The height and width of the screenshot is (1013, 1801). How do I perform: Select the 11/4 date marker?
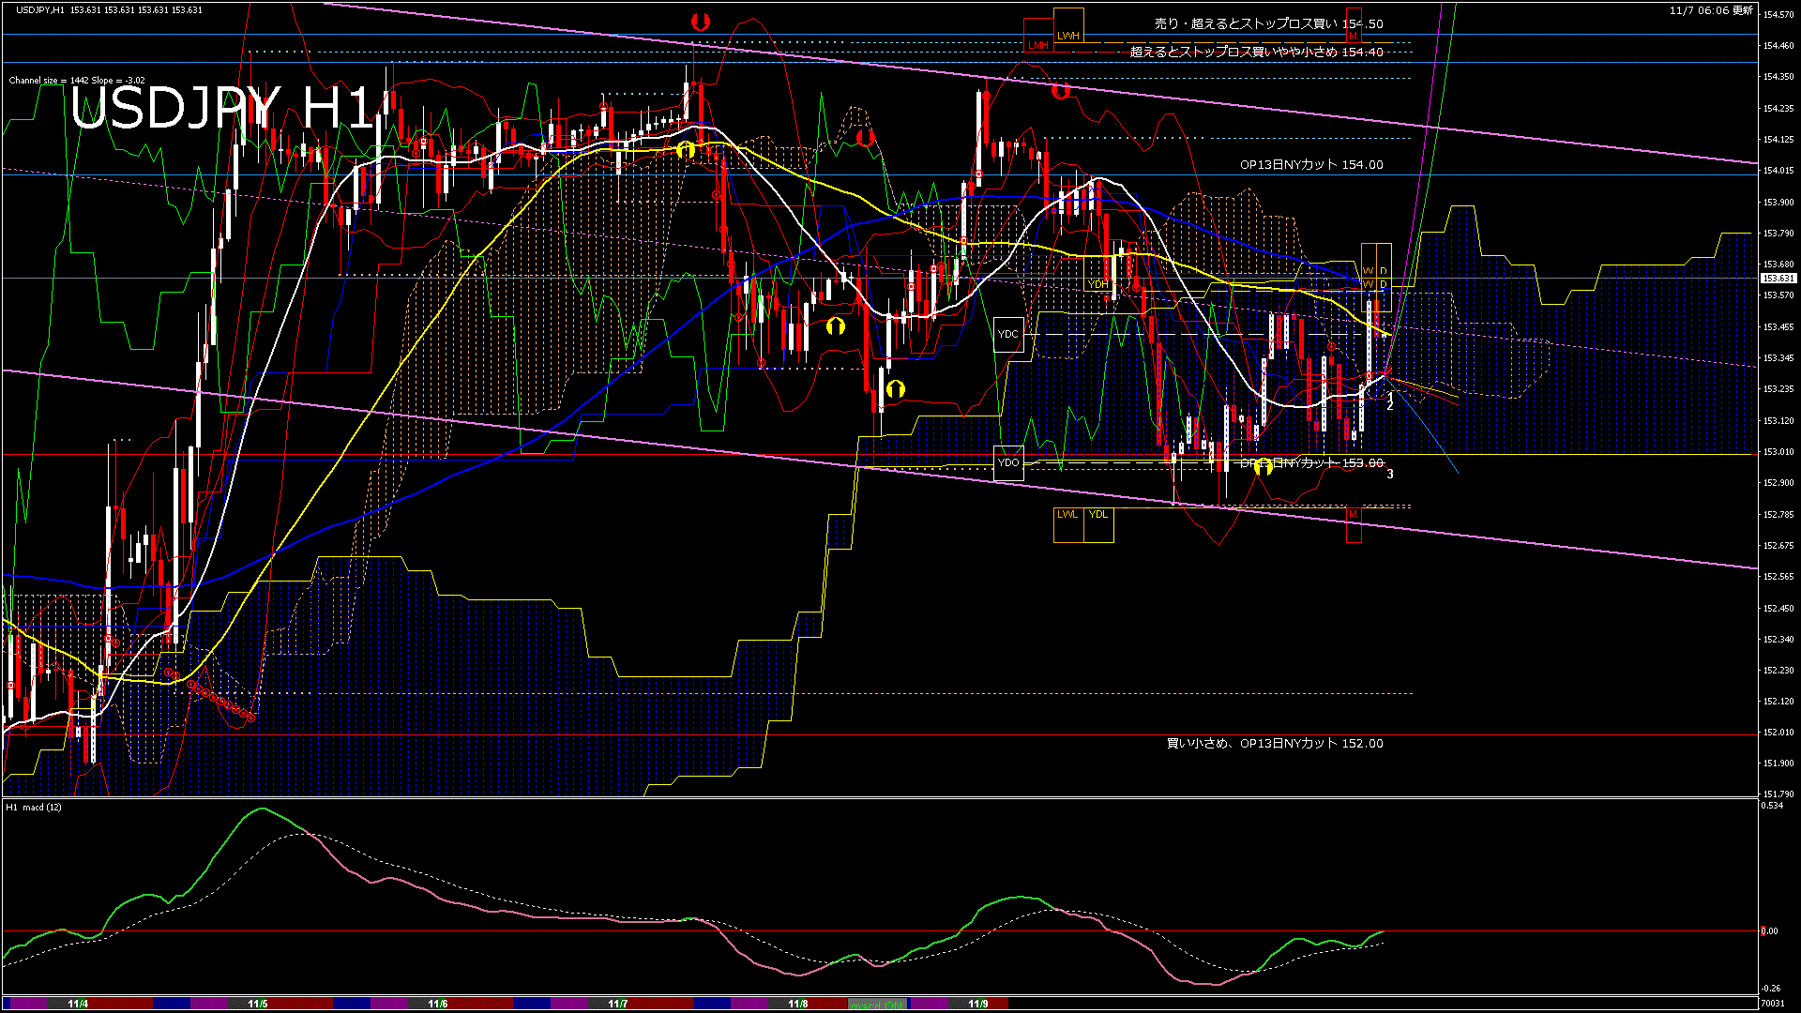78,1004
